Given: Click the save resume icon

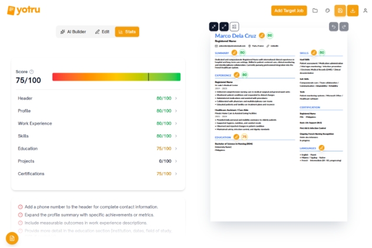Looking at the screenshot, I should click(x=340, y=11).
